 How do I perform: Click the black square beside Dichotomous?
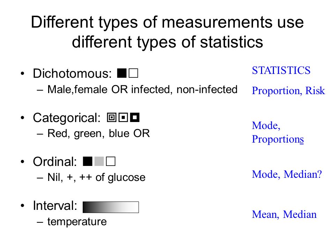click(122, 73)
